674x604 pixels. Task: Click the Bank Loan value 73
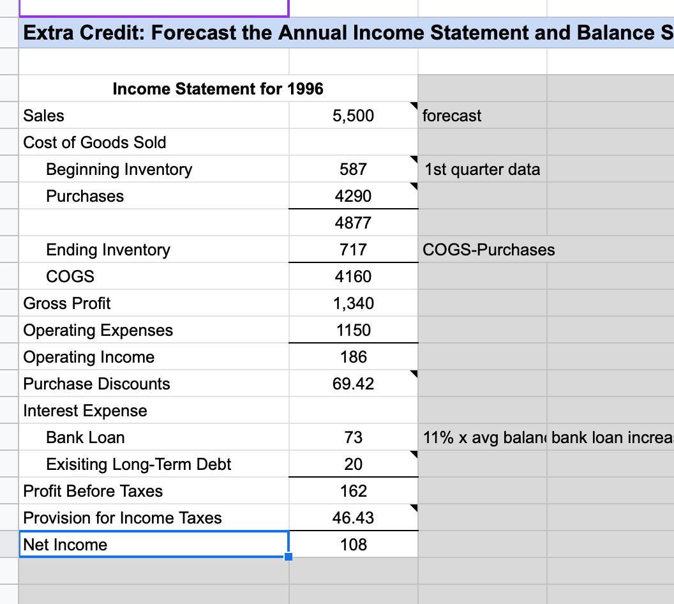click(x=354, y=437)
